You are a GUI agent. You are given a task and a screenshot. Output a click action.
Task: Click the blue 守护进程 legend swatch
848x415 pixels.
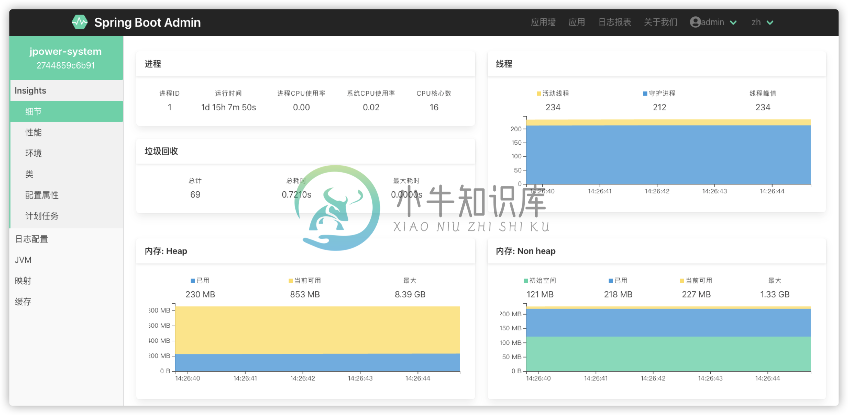click(x=645, y=94)
